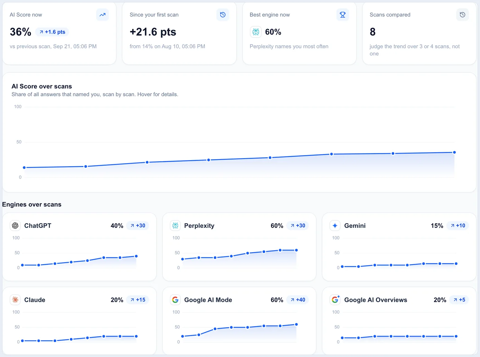Click the Gemini 15% value

437,225
